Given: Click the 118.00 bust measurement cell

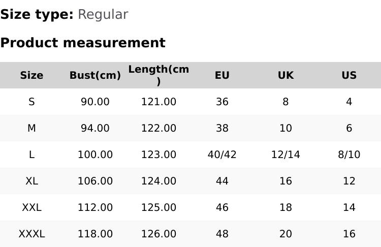Looking at the screenshot, I should [x=95, y=234].
